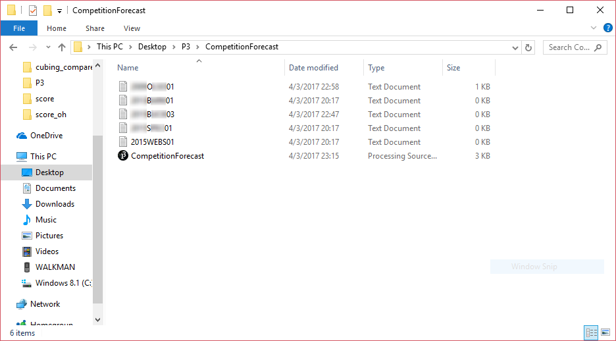Open the File menu

(19, 28)
